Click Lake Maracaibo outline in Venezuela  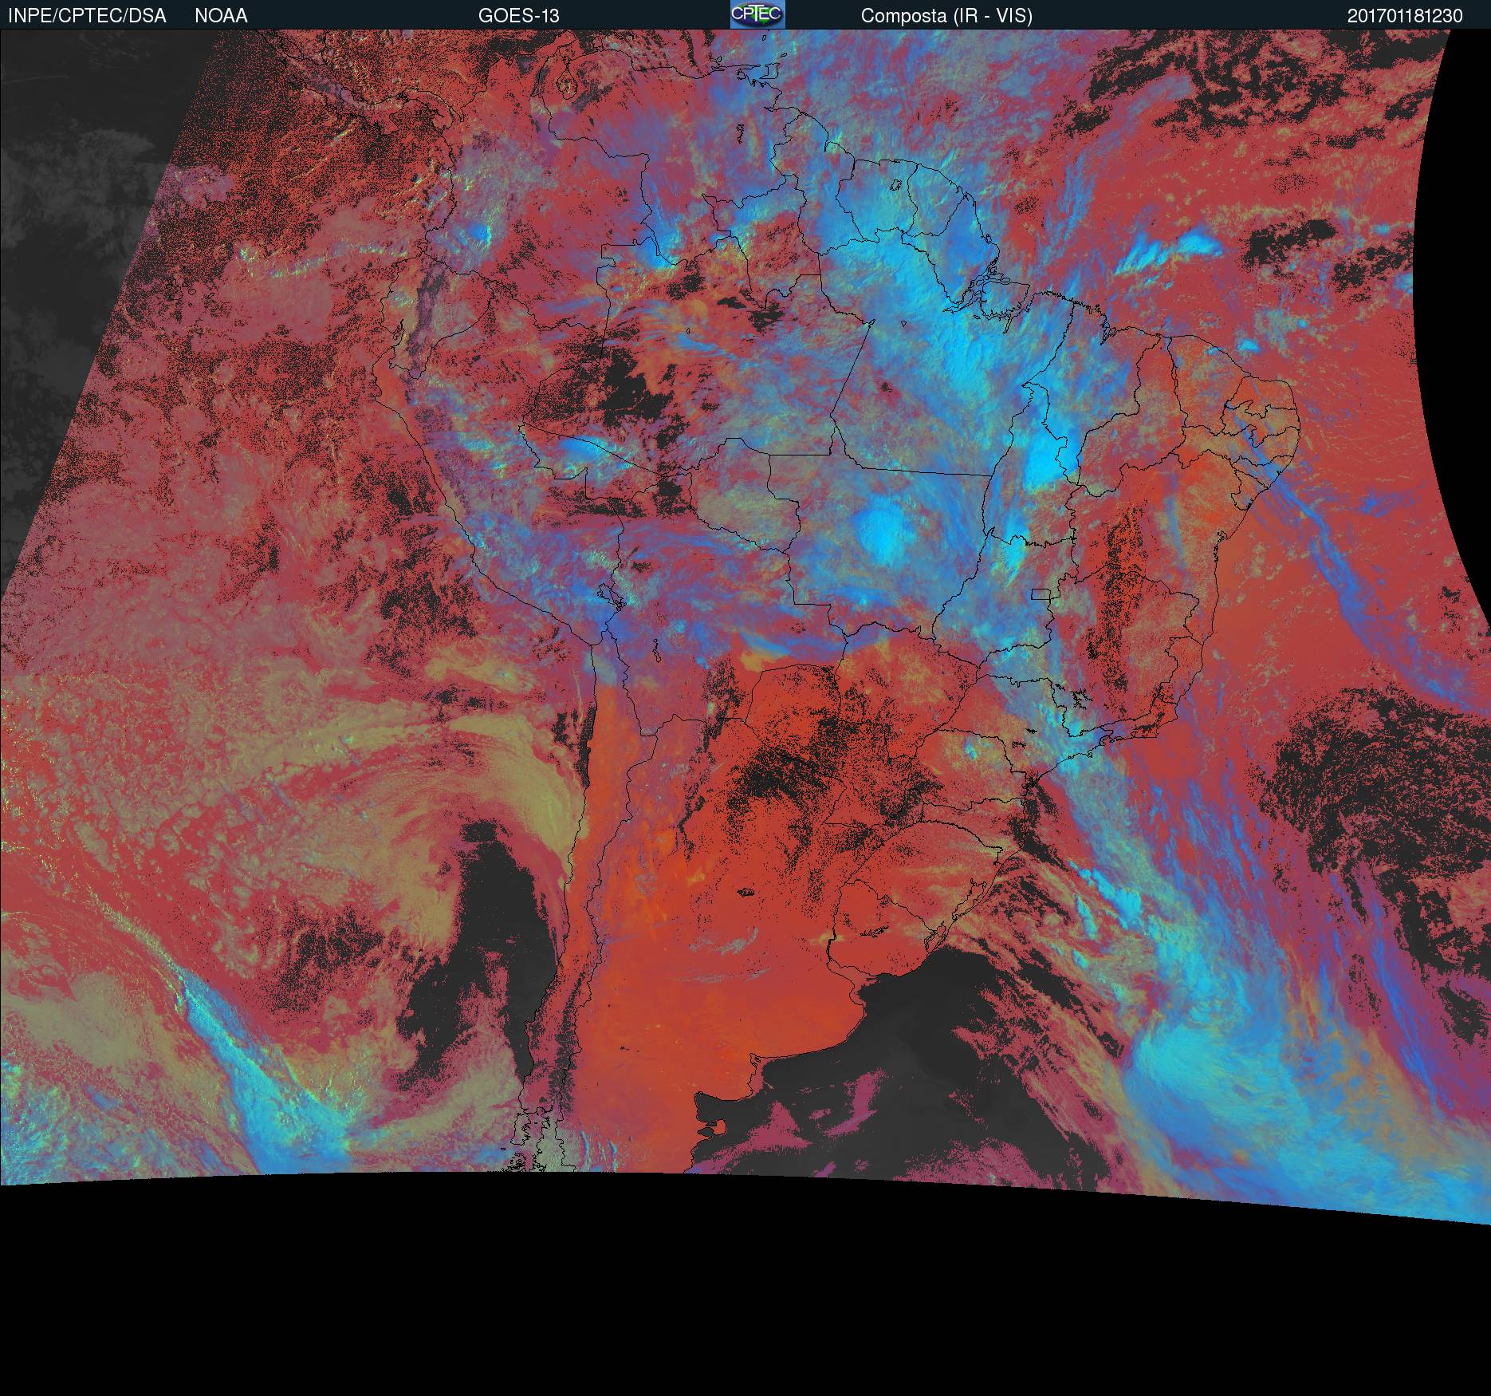[x=567, y=82]
